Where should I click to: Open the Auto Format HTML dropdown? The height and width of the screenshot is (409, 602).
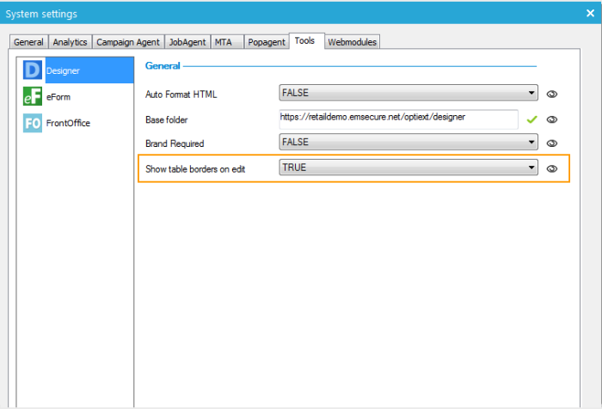532,94
